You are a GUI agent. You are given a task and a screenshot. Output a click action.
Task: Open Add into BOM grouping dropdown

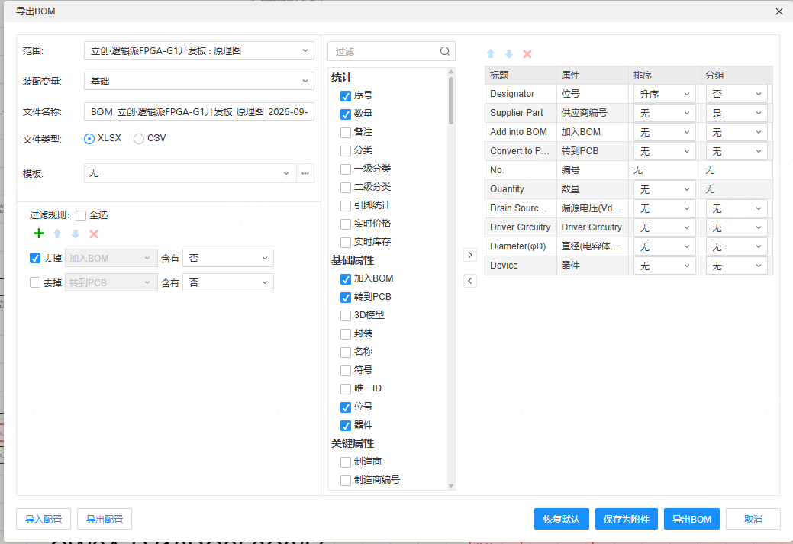click(x=737, y=132)
